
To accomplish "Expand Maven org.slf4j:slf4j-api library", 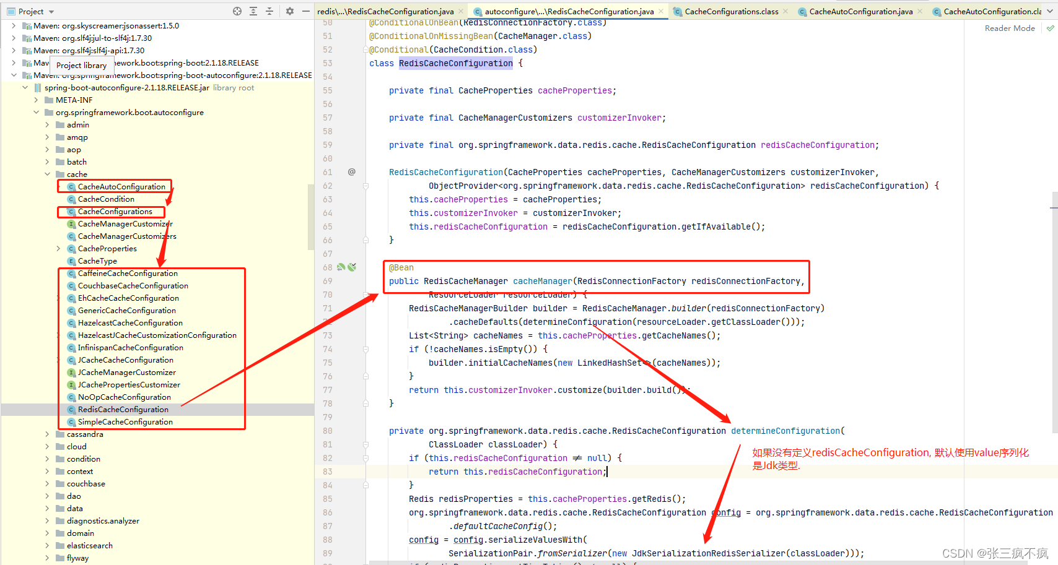I will coord(14,51).
